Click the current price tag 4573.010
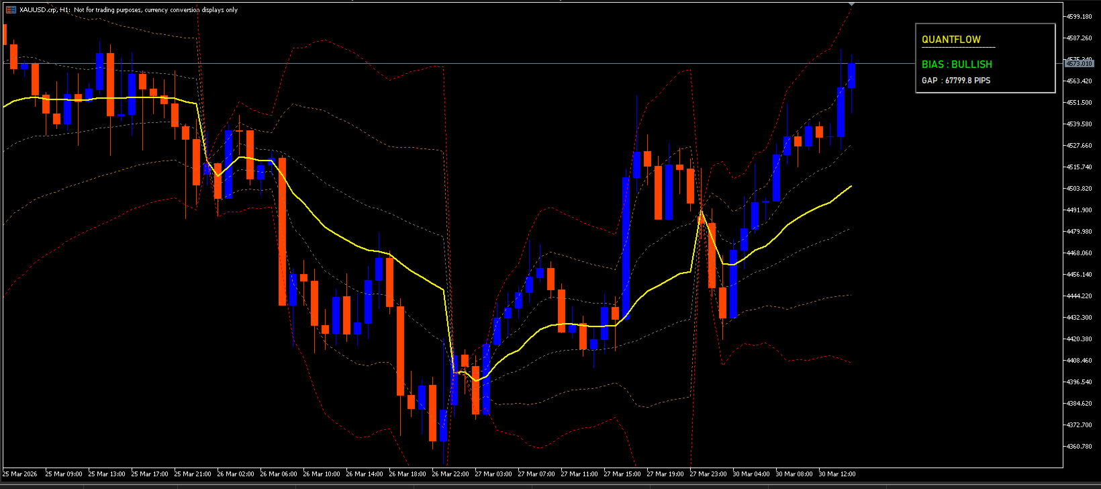The height and width of the screenshot is (489, 1101). (x=1079, y=64)
